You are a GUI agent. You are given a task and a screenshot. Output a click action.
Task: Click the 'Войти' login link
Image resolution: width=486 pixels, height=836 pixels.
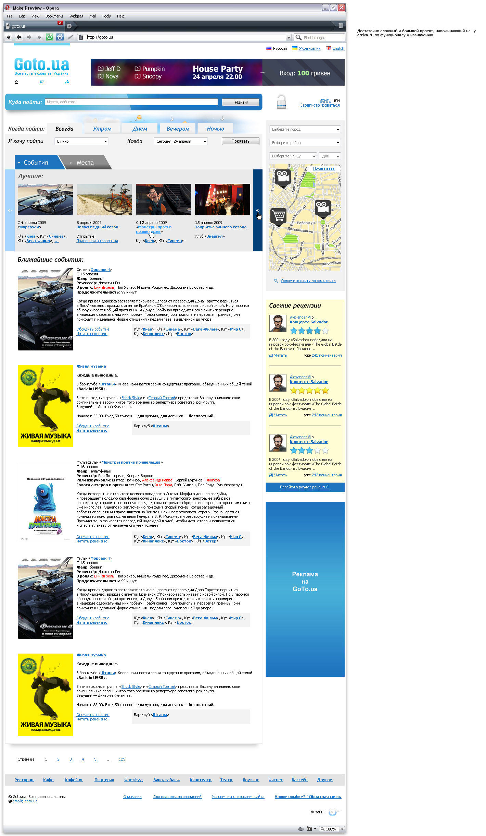(x=325, y=100)
